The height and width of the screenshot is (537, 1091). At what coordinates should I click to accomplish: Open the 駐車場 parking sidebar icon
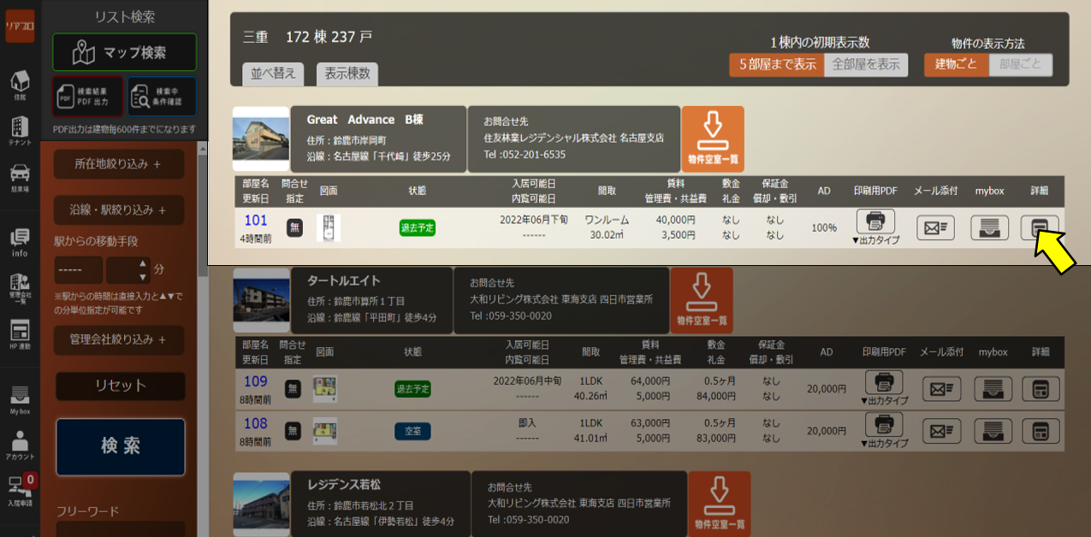(20, 176)
